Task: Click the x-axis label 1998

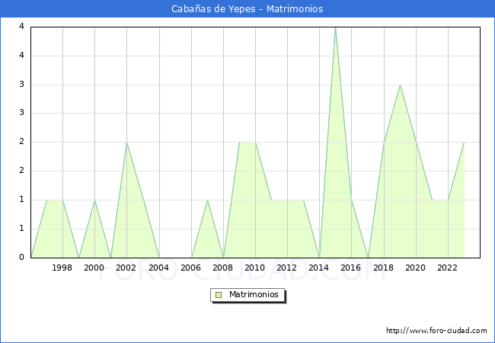Action: 62,268
